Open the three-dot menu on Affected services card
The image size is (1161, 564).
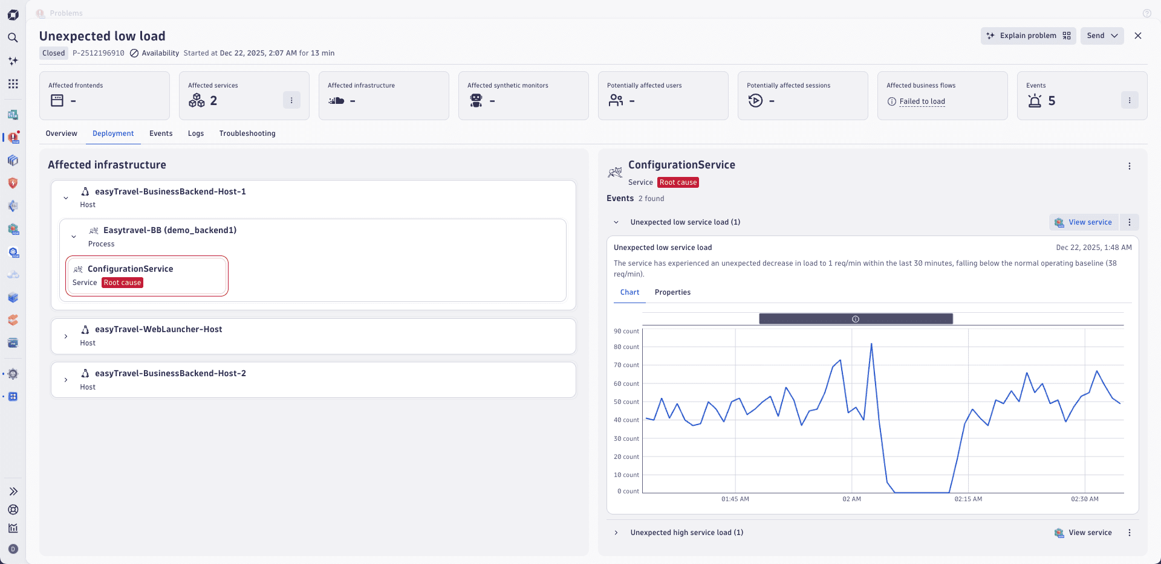(292, 100)
